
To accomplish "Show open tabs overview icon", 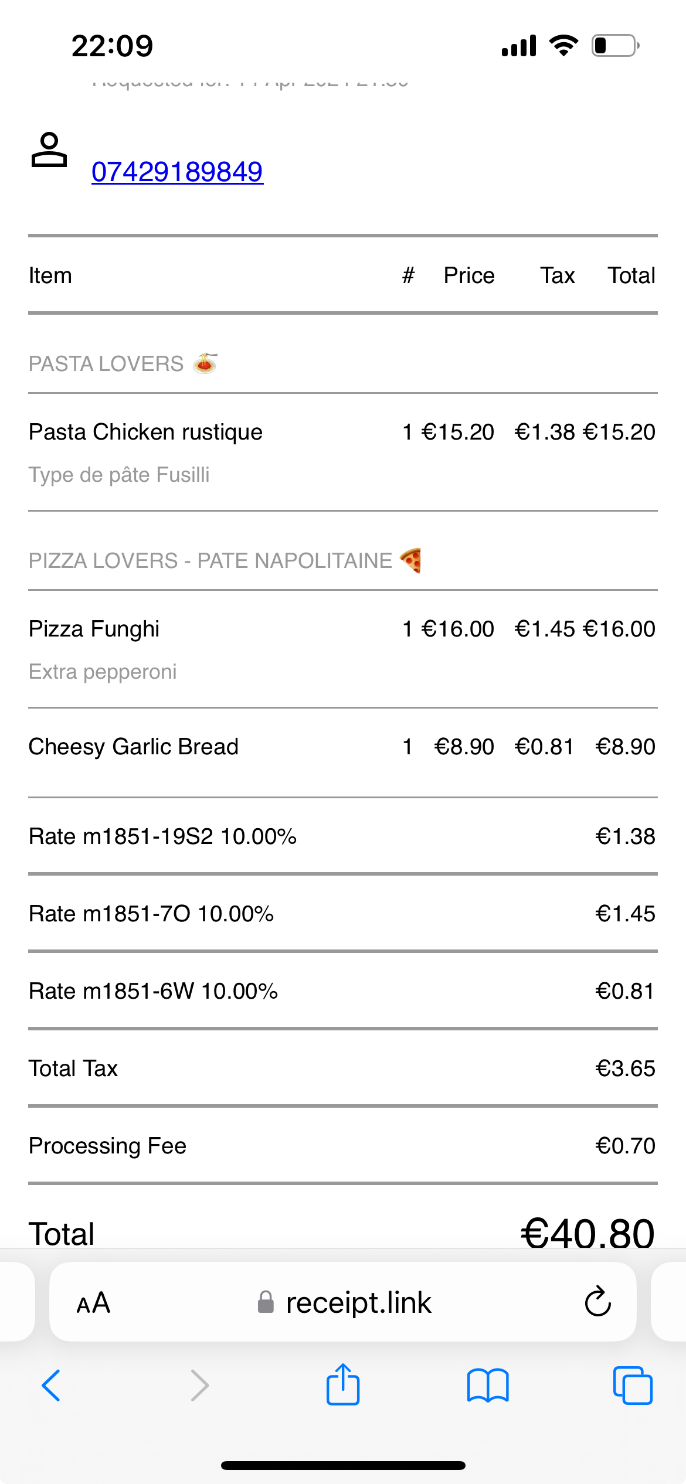I will (x=633, y=1386).
